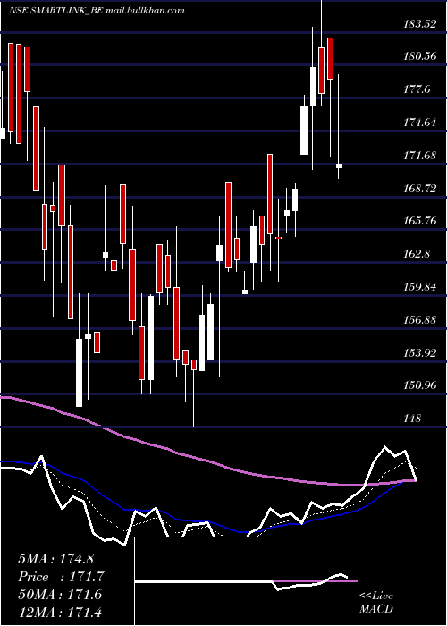447x626 pixels.
Task: Click the 156.88 price axis label
Action: coord(419,320)
